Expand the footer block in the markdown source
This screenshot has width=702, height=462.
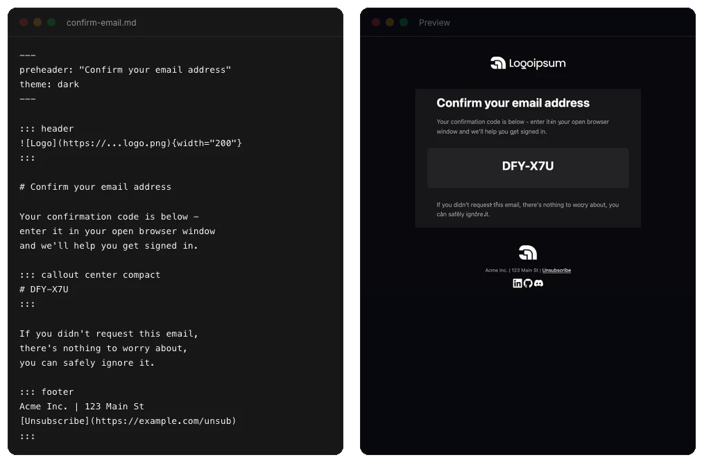click(x=46, y=391)
